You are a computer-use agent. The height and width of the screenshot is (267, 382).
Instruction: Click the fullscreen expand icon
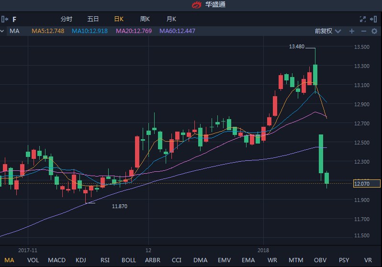coord(363,19)
